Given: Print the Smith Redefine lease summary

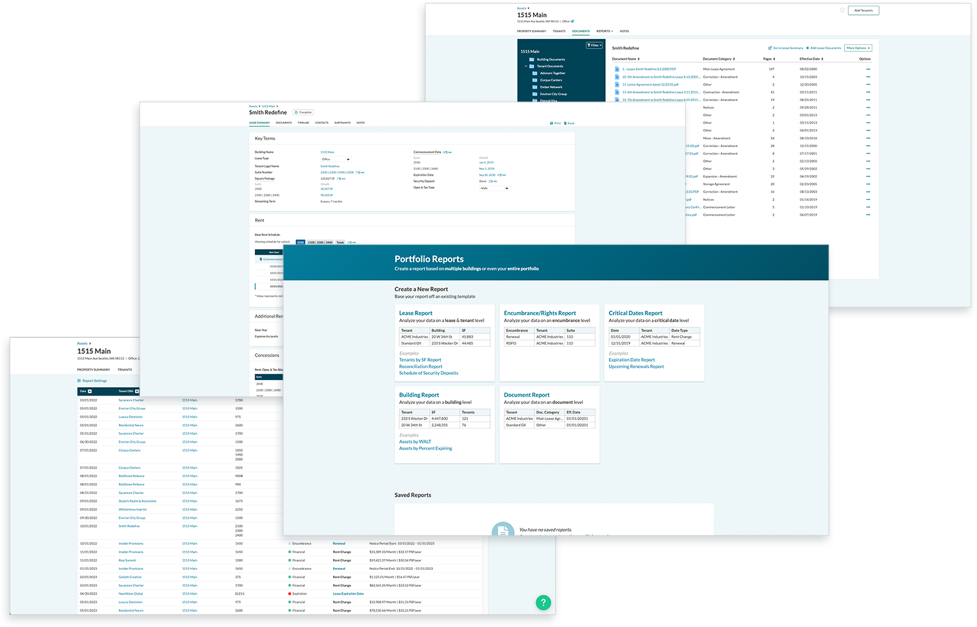Looking at the screenshot, I should 556,123.
